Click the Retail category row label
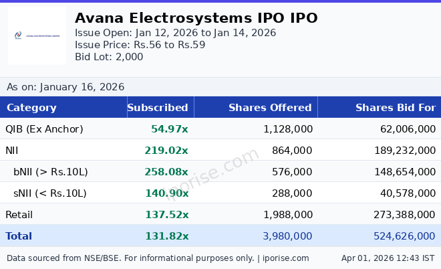441x269 pixels. [19, 215]
